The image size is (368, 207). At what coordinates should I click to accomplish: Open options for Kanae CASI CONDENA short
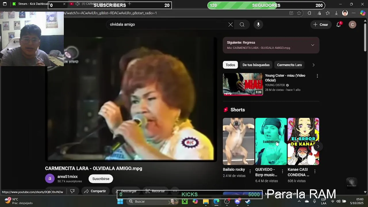click(315, 171)
